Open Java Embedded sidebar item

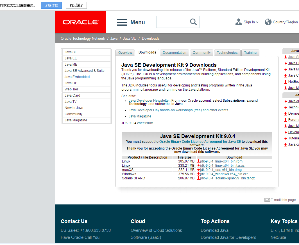tap(86, 77)
